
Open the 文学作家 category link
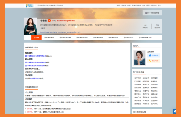coord(138,78)
